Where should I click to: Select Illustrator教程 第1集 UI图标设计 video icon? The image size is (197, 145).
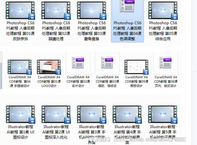[20, 115]
